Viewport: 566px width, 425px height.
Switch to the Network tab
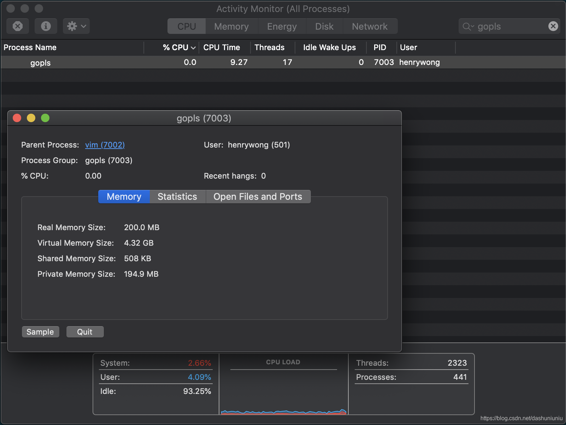coord(370,26)
